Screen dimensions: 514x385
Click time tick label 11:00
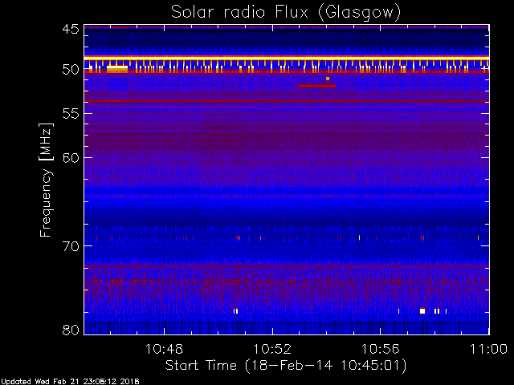[x=489, y=349]
